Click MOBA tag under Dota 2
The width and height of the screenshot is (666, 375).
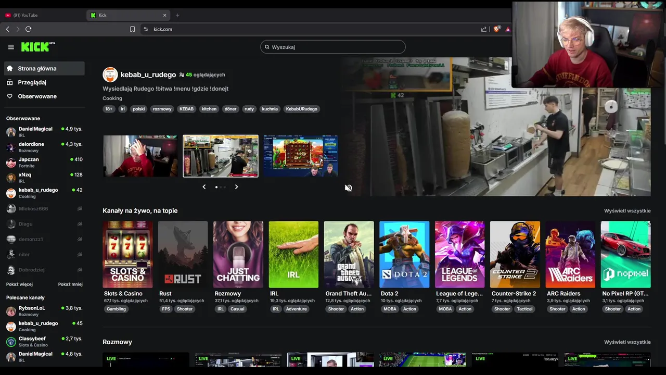[390, 309]
